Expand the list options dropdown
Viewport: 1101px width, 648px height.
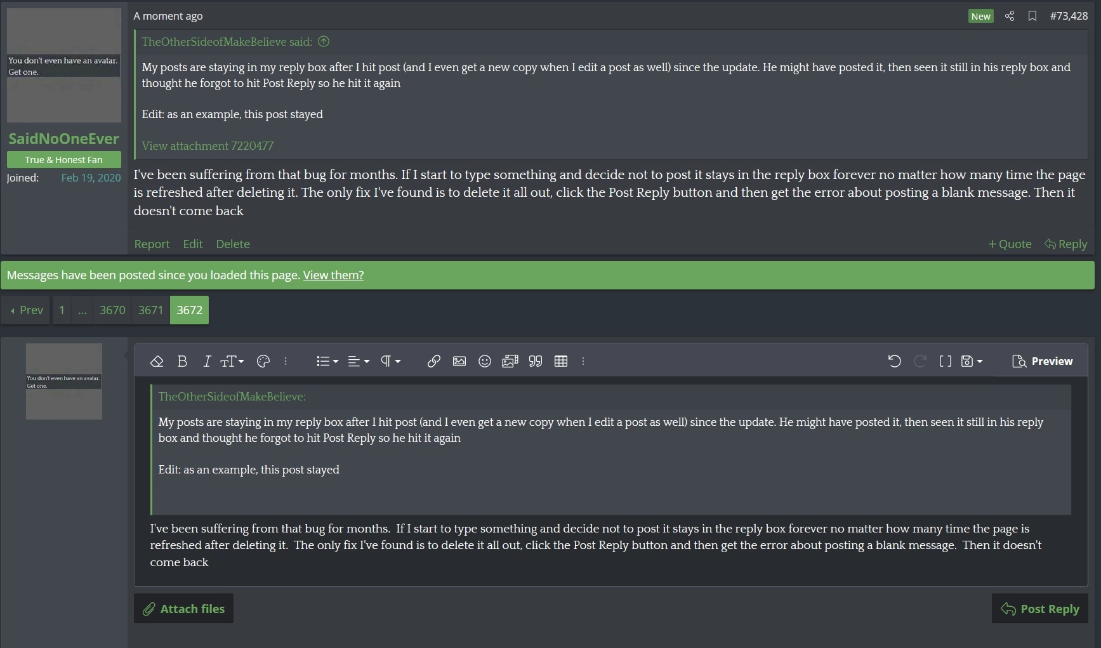tap(327, 361)
